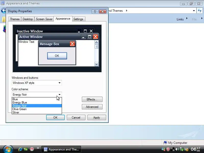Click the Safely Remove Hardware tray icon
This screenshot has width=204, height=153.
coord(182,149)
